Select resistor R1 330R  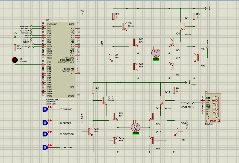click(15, 47)
